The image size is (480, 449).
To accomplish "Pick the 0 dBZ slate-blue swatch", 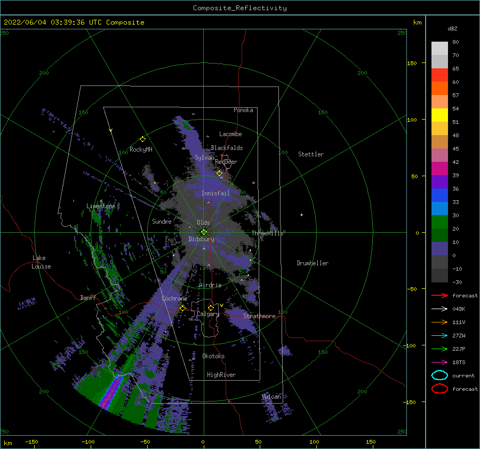I will pos(439,249).
